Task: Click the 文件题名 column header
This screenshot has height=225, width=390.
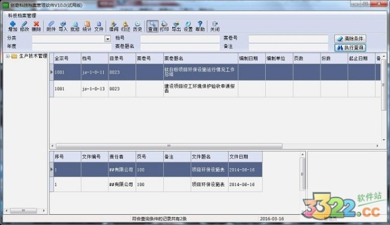Action: click(x=209, y=157)
